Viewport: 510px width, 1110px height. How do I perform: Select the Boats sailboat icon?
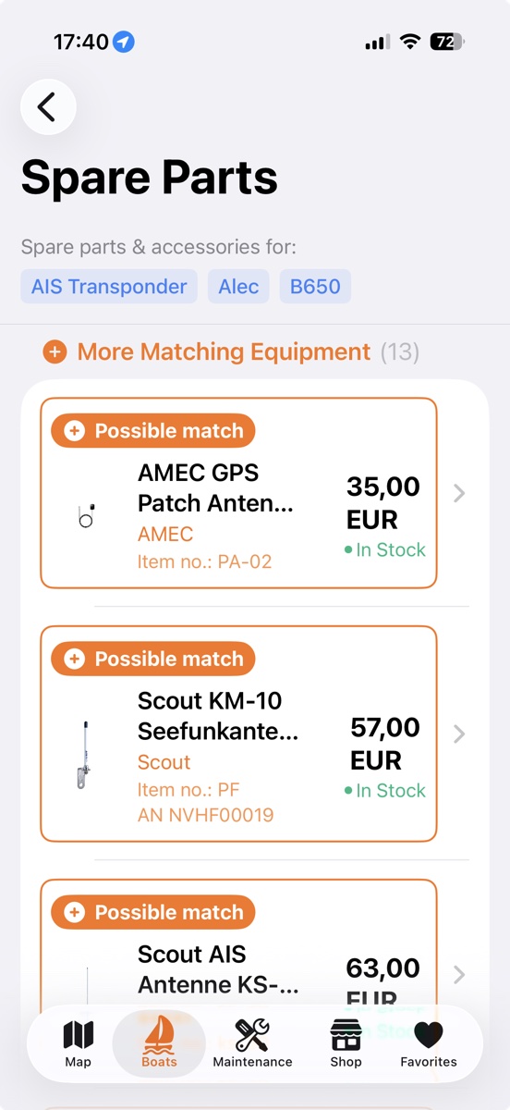159,1034
